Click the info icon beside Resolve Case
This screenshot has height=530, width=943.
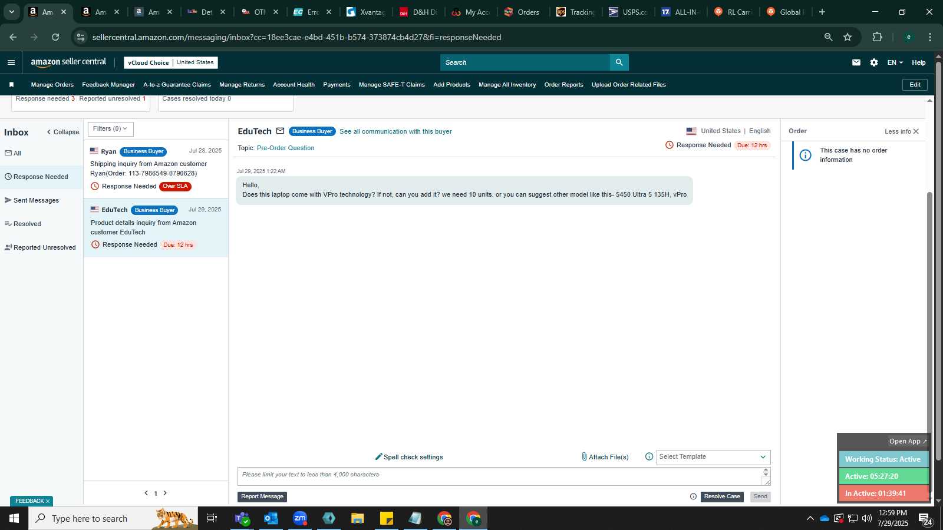693,496
